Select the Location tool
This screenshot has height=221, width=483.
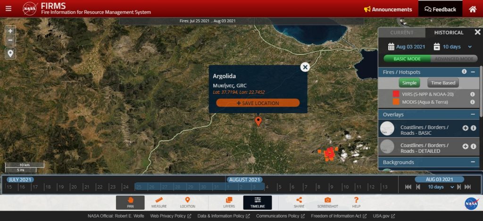tap(187, 203)
